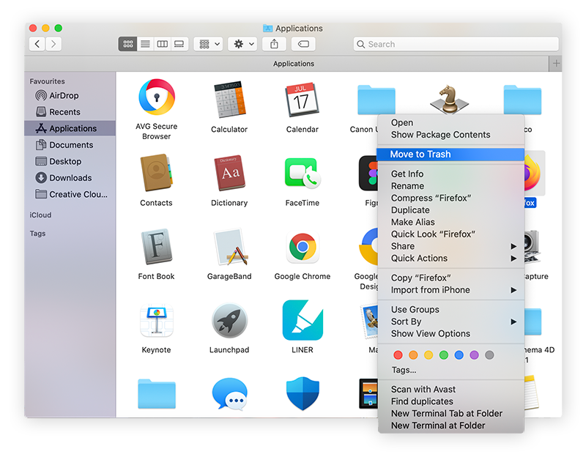Switch to icon view
This screenshot has height=457, width=586.
127,44
